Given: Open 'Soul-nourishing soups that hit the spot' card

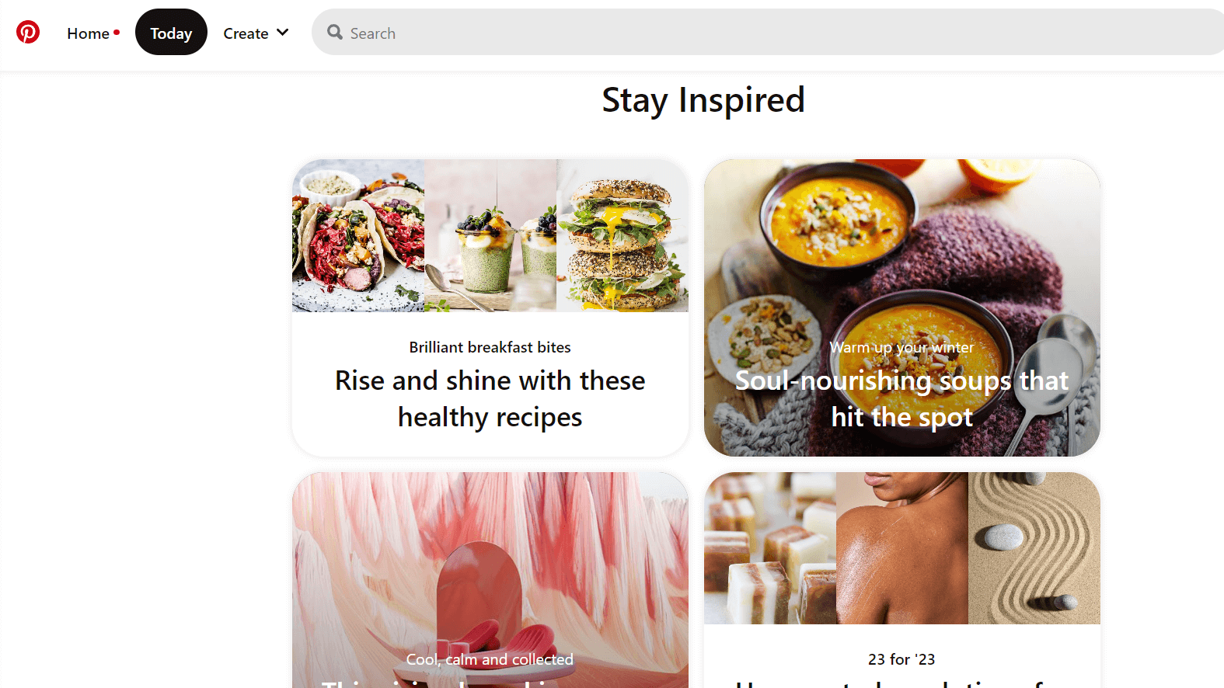Looking at the screenshot, I should coord(902,308).
